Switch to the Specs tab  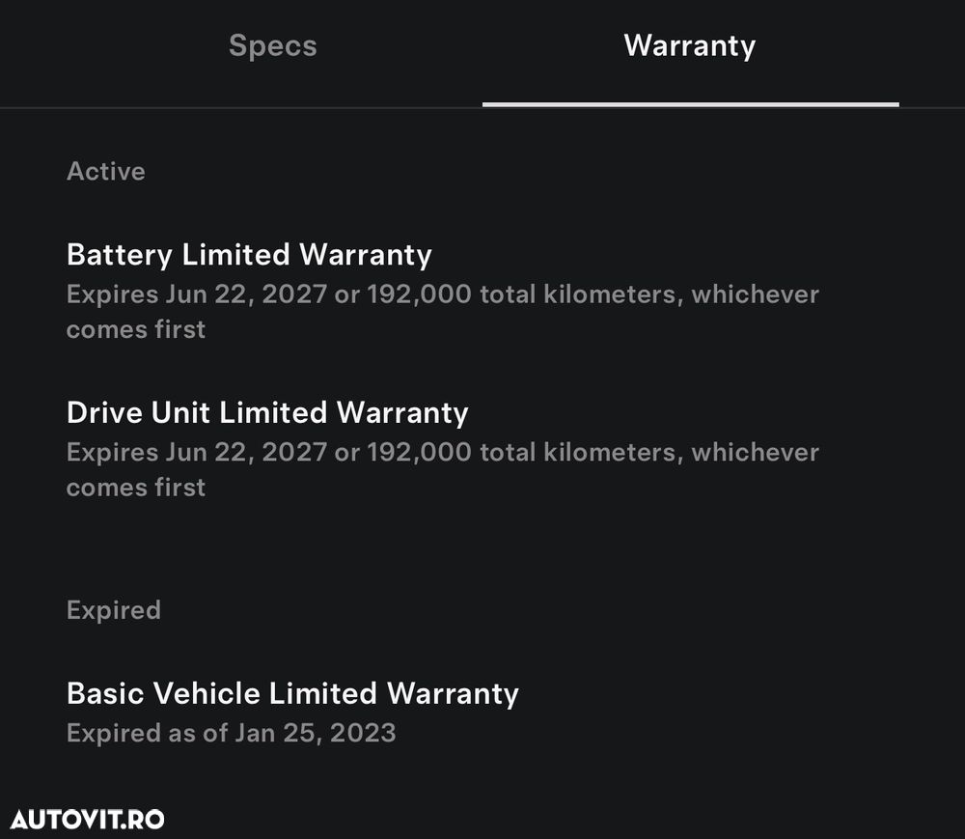click(272, 45)
